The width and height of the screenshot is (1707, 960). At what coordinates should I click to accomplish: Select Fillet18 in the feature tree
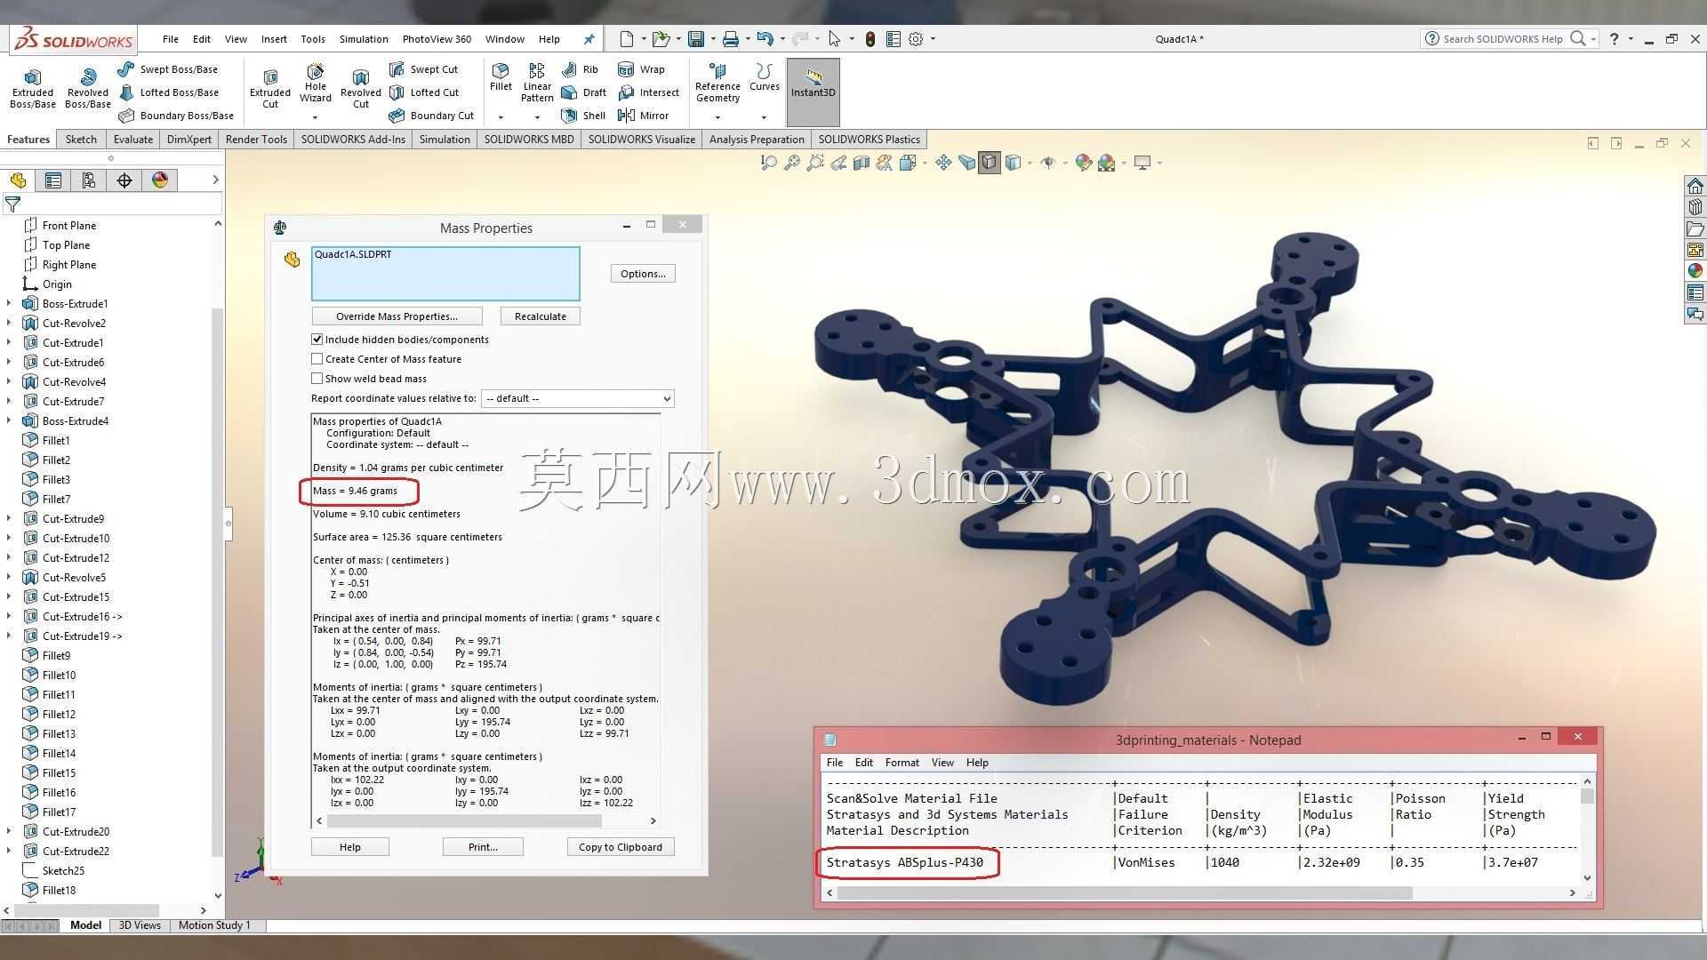tap(60, 891)
